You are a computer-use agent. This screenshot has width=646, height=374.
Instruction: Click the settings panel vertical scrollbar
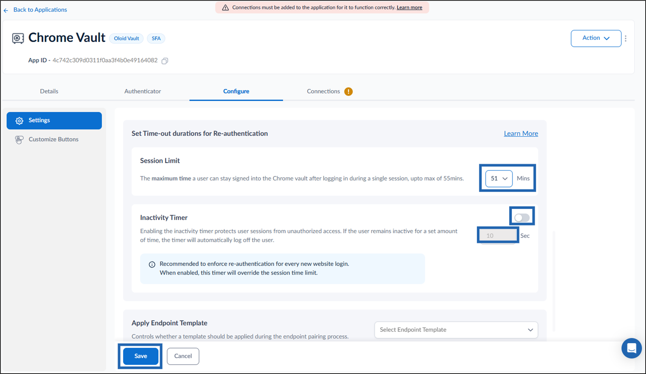pos(553,282)
